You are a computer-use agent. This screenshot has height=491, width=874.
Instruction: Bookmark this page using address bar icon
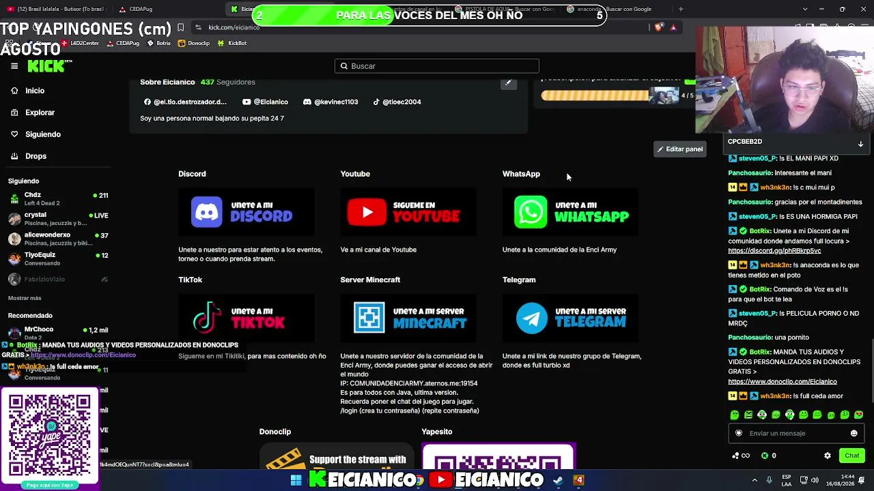tap(180, 27)
